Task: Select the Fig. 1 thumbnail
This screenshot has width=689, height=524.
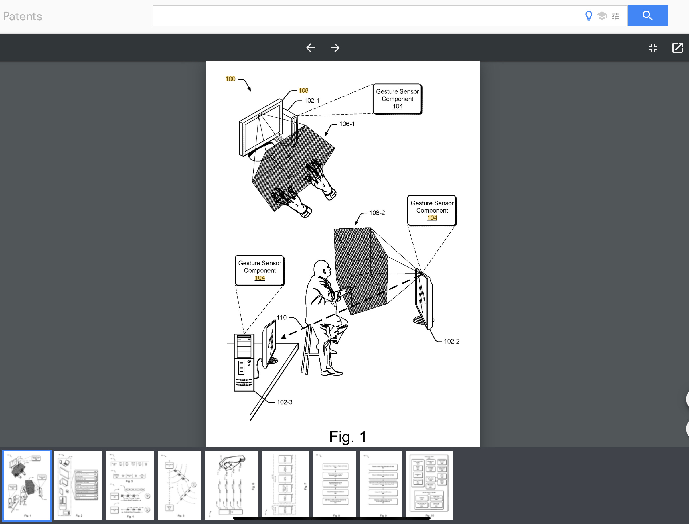Action: 27,485
